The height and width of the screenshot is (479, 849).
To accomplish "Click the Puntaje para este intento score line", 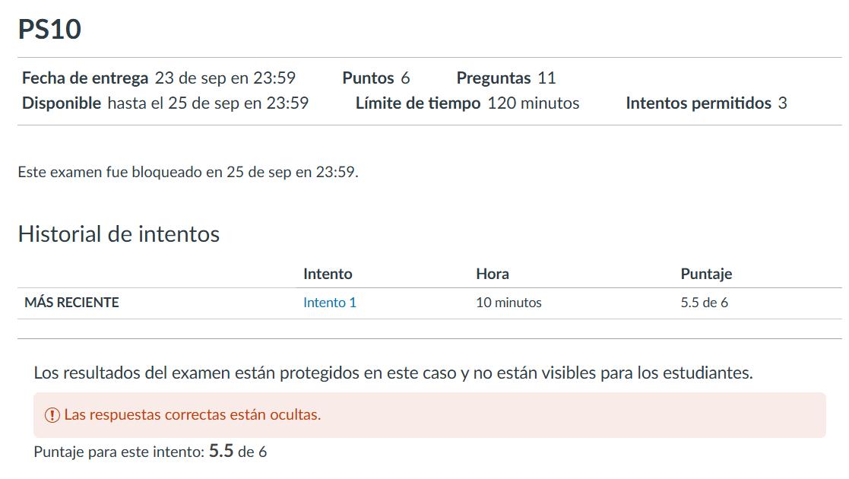I will pyautogui.click(x=150, y=452).
